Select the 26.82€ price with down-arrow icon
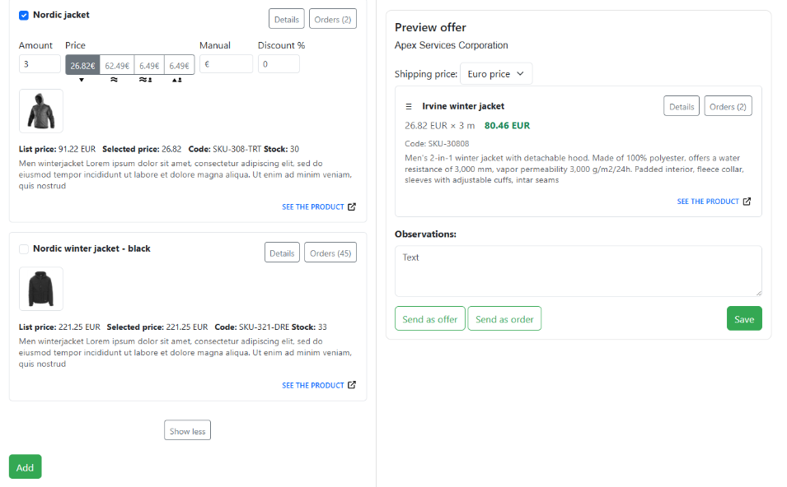This screenshot has height=487, width=787. [81, 63]
